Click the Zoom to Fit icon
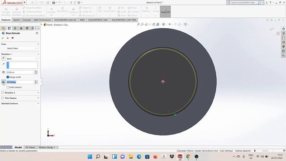Viewport: 286px width, 161px height. tap(139, 24)
